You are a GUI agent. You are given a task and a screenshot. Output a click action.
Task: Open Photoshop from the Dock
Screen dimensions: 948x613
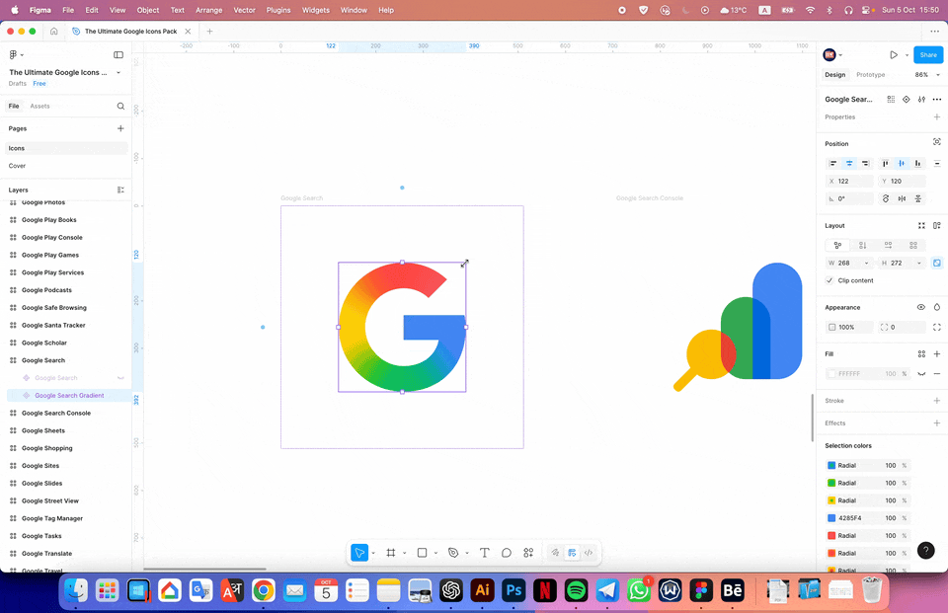coord(513,590)
